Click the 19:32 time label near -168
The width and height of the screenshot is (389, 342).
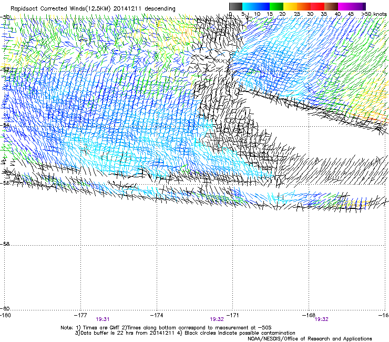click(x=322, y=319)
